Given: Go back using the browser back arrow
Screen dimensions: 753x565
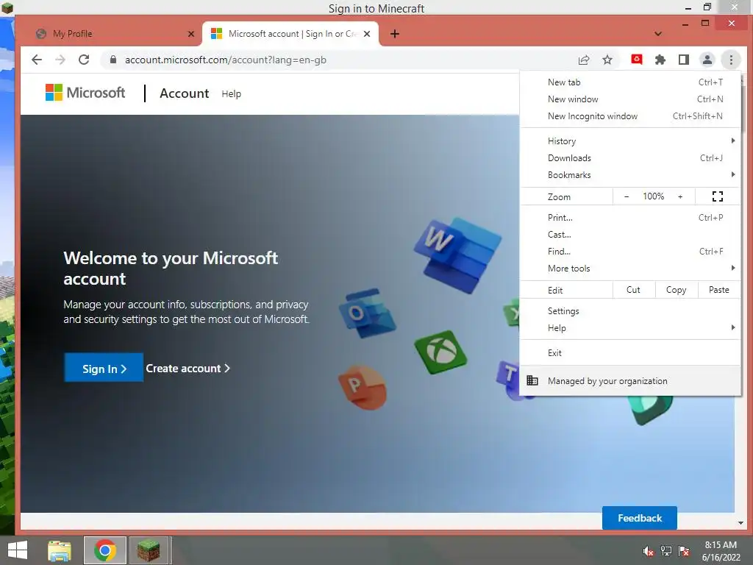Looking at the screenshot, I should (37, 60).
